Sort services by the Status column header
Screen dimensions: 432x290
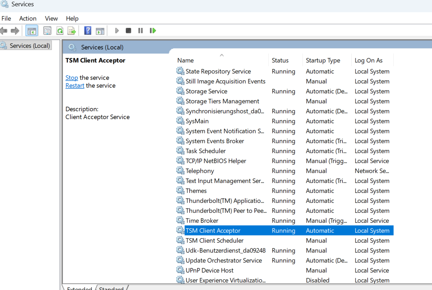point(280,60)
